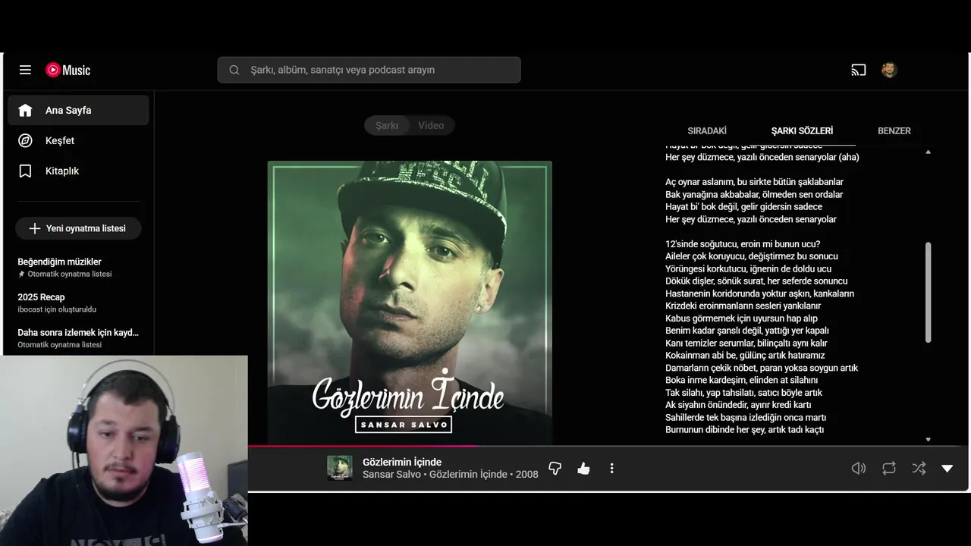Open the Cast to device icon
Screen dimensions: 971x546
[859, 70]
